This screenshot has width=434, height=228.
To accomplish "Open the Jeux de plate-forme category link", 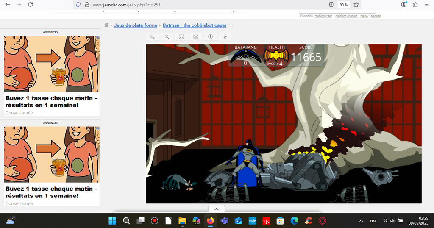I will point(136,25).
